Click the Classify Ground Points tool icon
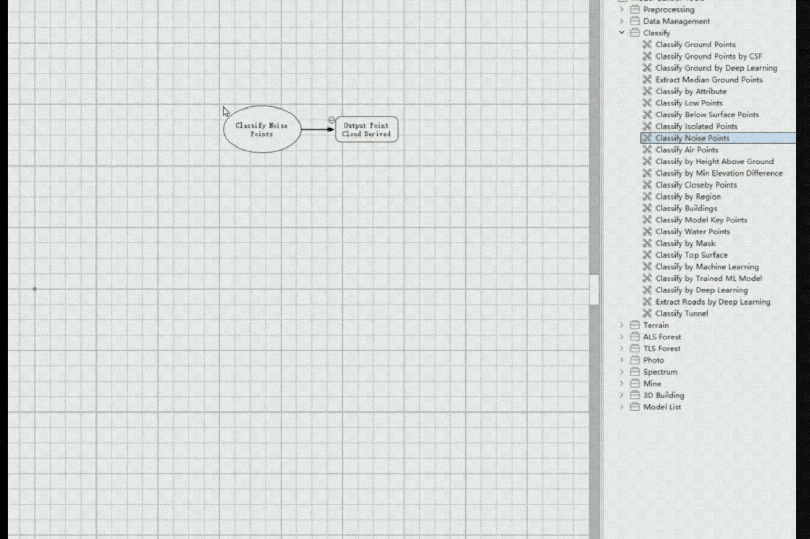Screen dimensions: 810x539 tap(647, 45)
